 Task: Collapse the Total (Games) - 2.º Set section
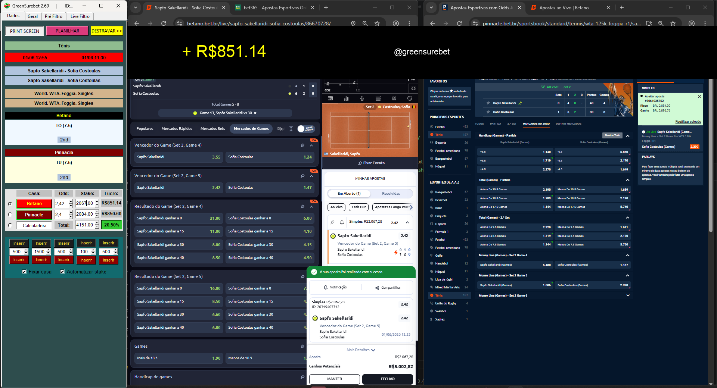pyautogui.click(x=627, y=218)
